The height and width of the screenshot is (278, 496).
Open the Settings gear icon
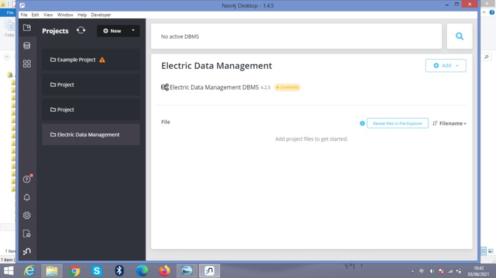click(27, 215)
